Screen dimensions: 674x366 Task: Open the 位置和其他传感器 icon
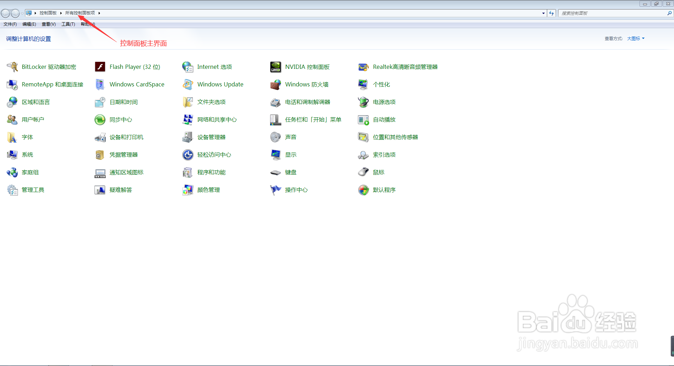tap(364, 137)
